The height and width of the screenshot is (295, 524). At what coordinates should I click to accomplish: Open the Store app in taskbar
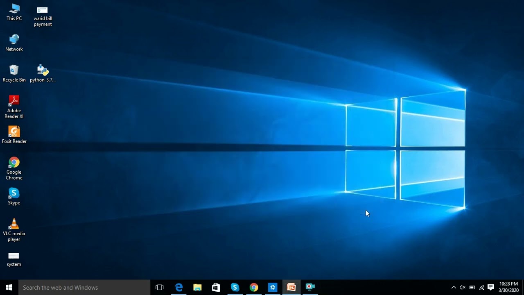point(216,287)
